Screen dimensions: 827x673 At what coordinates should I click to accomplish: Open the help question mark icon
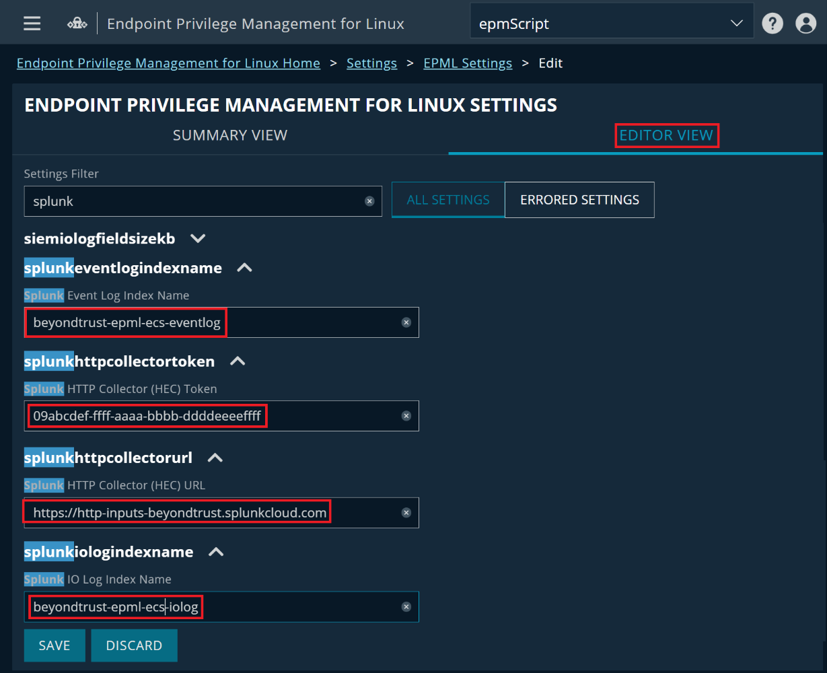(772, 22)
